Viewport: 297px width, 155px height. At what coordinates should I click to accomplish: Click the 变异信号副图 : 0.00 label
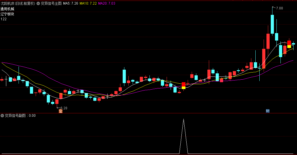[x=20, y=116]
